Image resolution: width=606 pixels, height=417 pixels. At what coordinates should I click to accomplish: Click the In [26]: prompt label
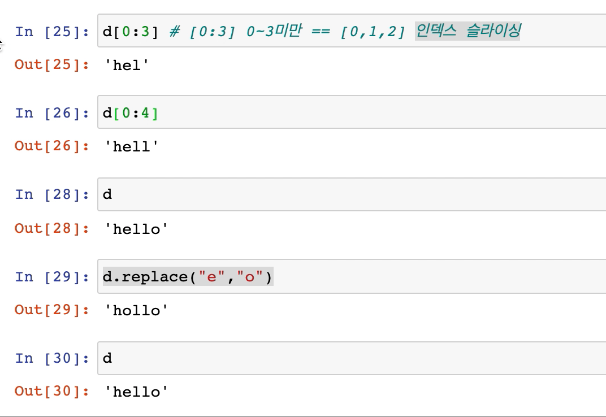pyautogui.click(x=52, y=113)
